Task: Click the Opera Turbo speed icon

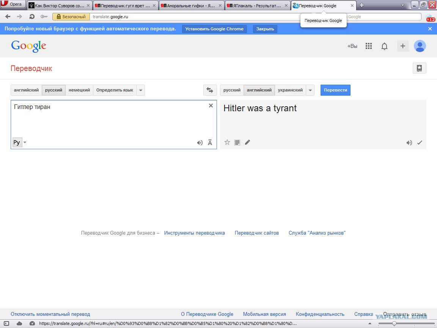Action: pyautogui.click(x=32, y=323)
